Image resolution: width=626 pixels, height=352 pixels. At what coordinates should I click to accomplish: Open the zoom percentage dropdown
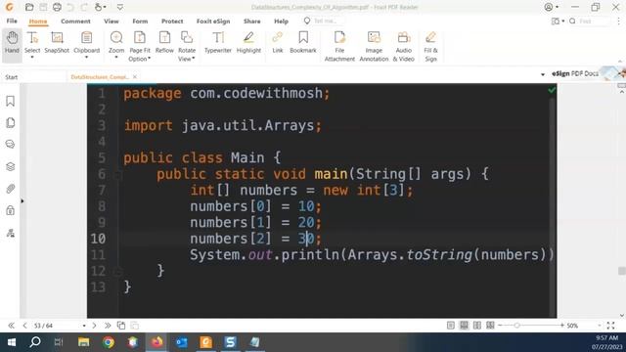click(600, 326)
